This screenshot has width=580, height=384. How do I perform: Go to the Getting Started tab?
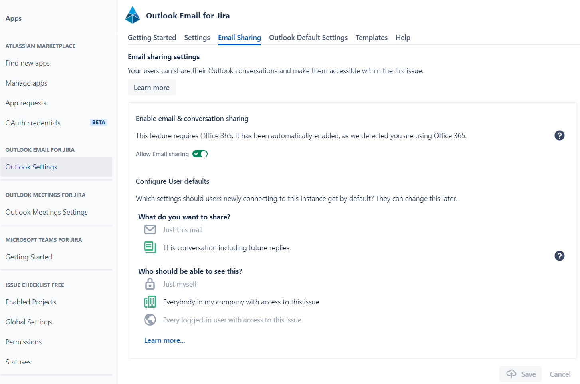(152, 37)
